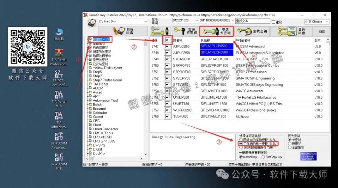
Task: Click the TIA Portal ES Pilot License cell
Action: click(256, 97)
